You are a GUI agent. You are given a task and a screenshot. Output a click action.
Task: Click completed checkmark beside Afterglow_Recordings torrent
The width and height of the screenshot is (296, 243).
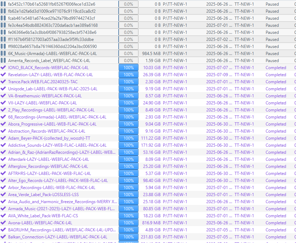click(x=3, y=166)
